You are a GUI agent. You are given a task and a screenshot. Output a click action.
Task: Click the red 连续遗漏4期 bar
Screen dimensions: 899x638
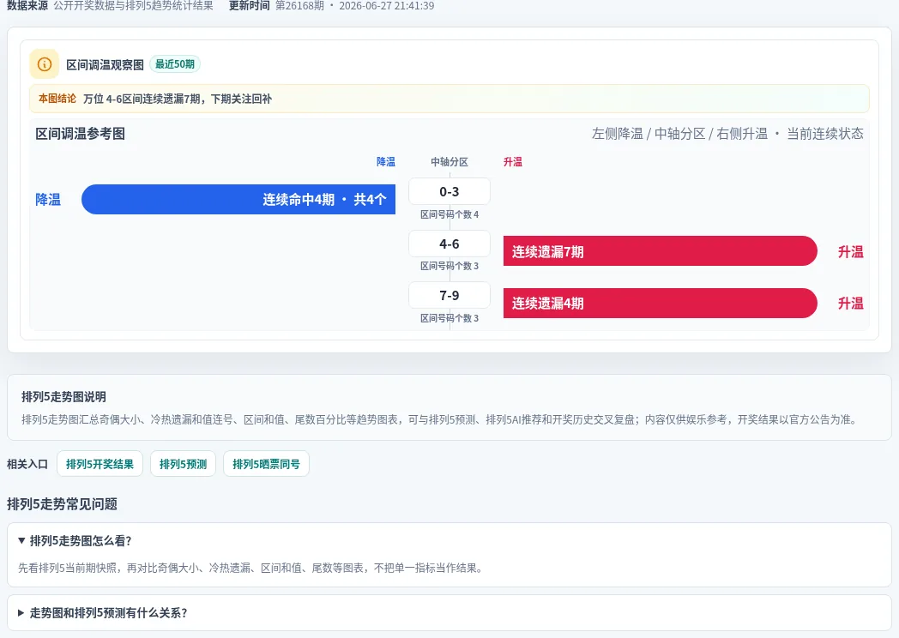coord(660,304)
